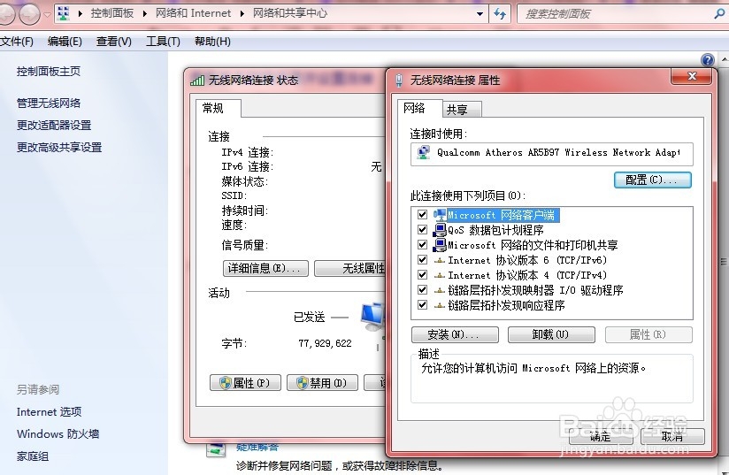The width and height of the screenshot is (729, 475).
Task: Uncheck Microsoft 网络的文件和打印机共享 checkbox
Action: 422,244
